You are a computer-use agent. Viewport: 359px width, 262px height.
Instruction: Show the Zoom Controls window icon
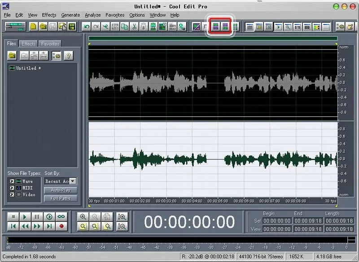tap(288, 27)
